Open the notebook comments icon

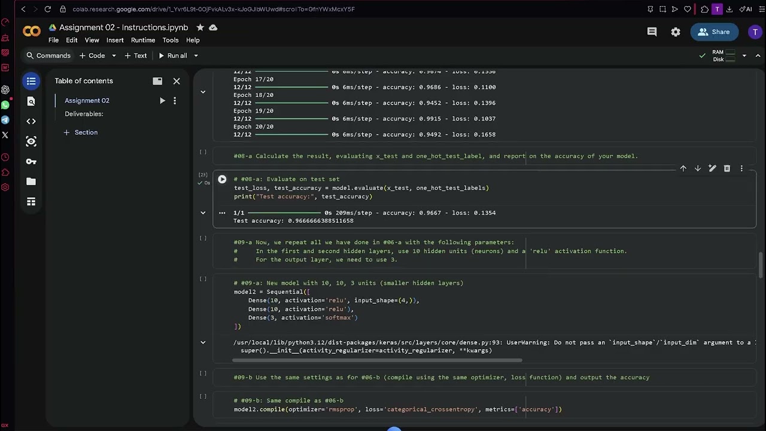pyautogui.click(x=652, y=32)
